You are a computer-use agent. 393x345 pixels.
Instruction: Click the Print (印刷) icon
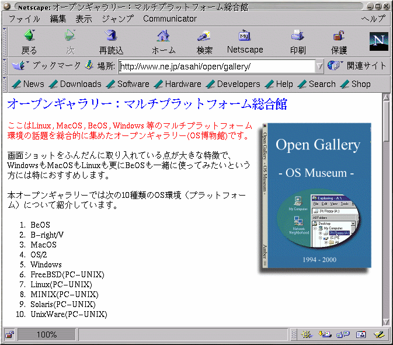pyautogui.click(x=297, y=35)
